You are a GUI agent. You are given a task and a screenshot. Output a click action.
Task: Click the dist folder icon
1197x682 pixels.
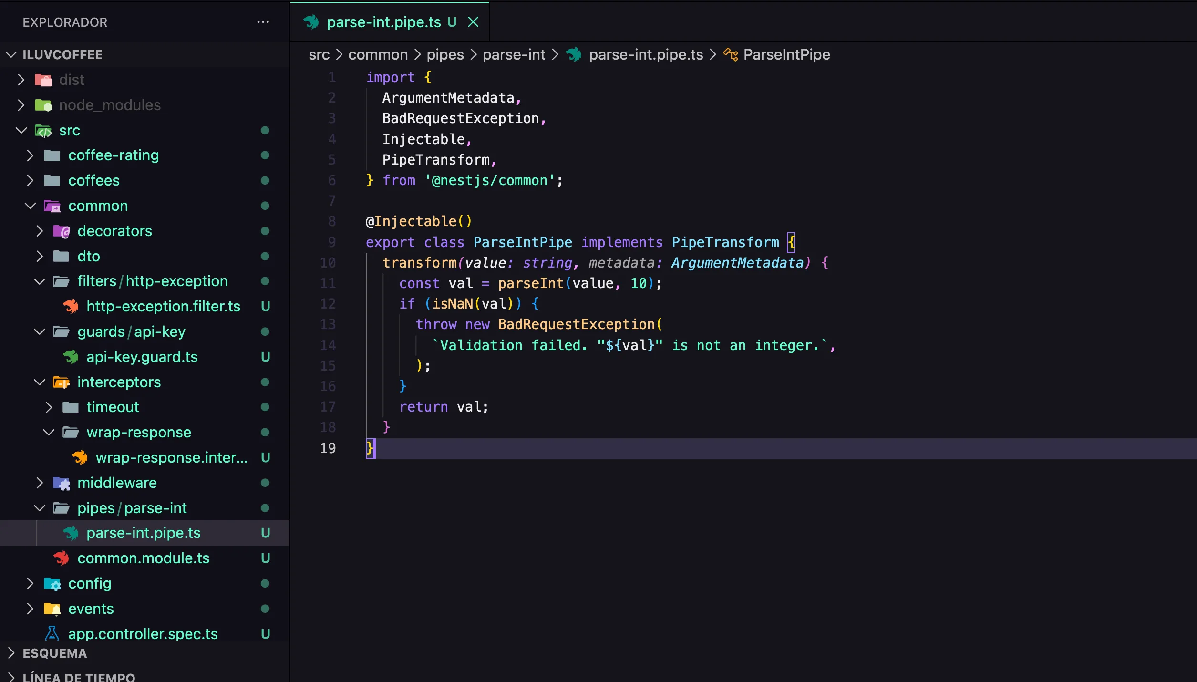(43, 80)
